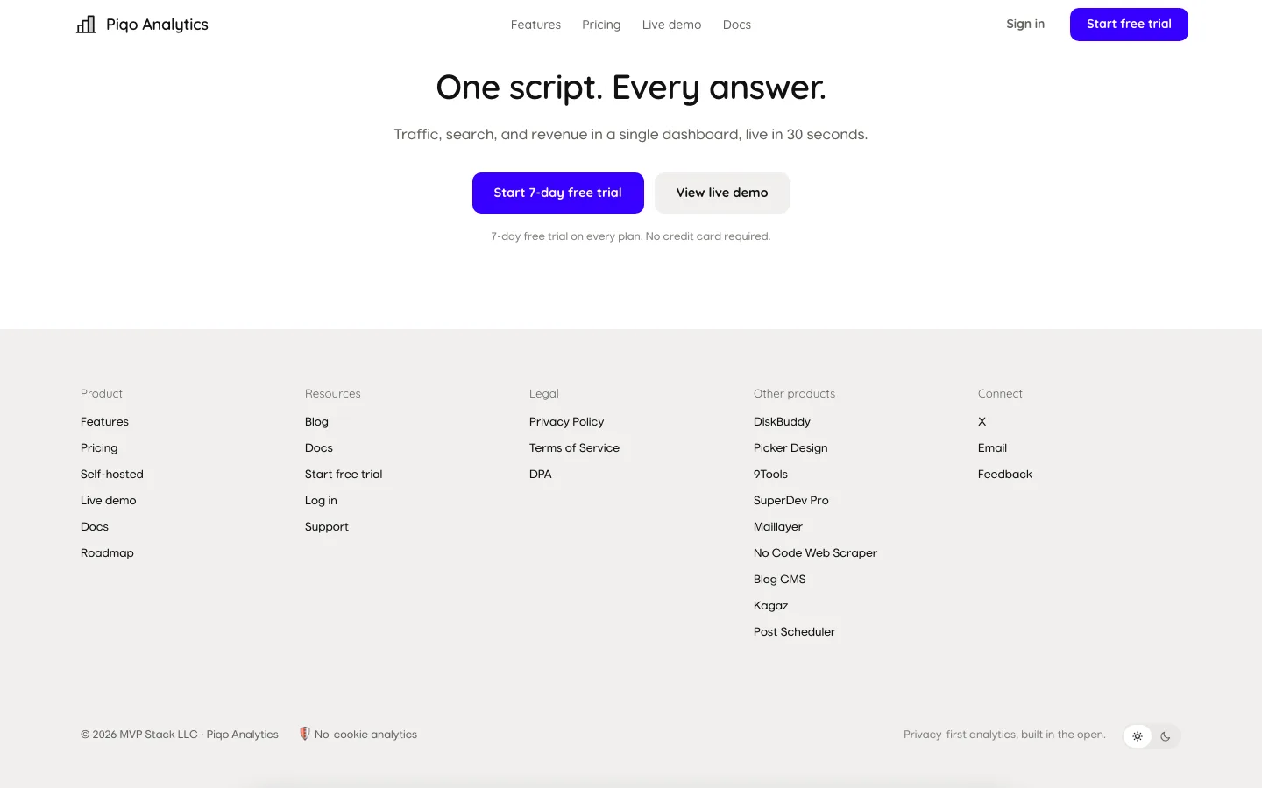The image size is (1262, 788).
Task: Open the Self-hosted footer link
Action: 112,474
